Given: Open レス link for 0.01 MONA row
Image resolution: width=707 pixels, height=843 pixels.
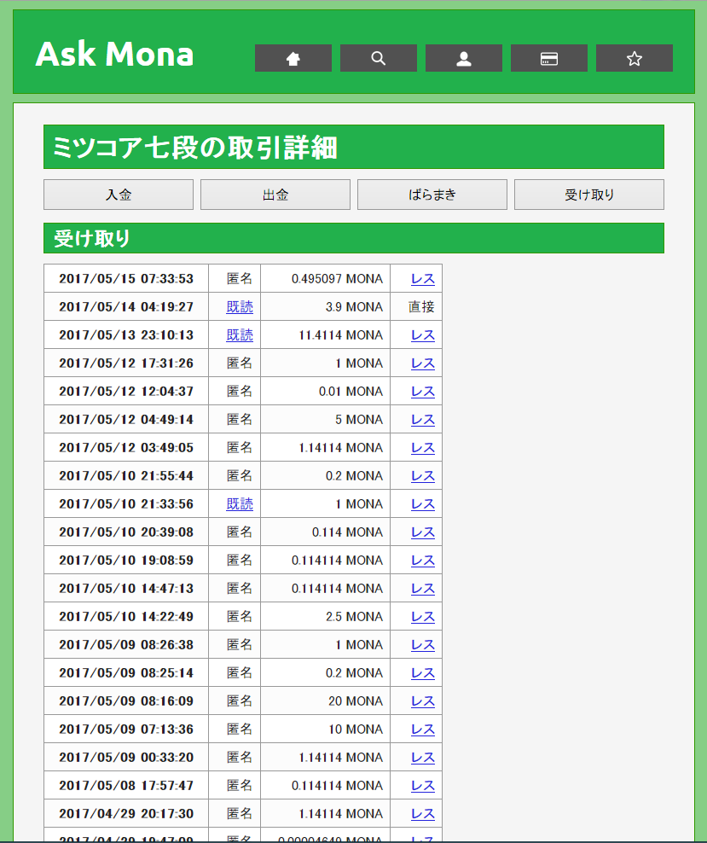Looking at the screenshot, I should pyautogui.click(x=423, y=392).
